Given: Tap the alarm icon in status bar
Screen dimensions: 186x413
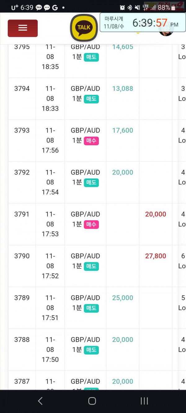Looking at the screenshot, I should point(122,7).
